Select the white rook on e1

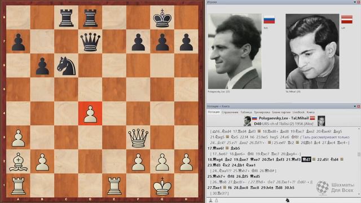pyautogui.click(x=114, y=186)
